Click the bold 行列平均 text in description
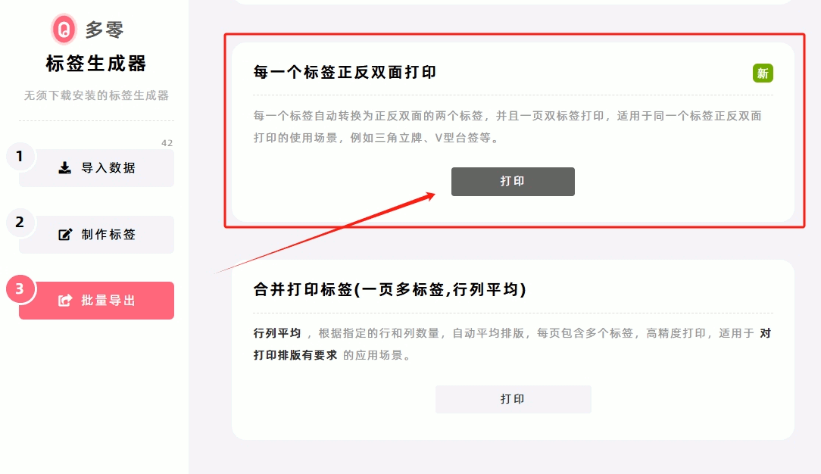 pyautogui.click(x=277, y=333)
